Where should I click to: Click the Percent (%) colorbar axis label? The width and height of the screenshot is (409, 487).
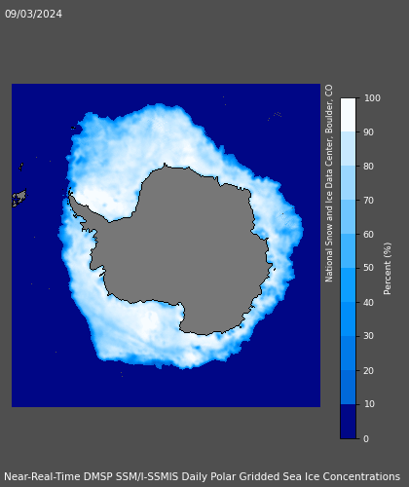click(388, 269)
